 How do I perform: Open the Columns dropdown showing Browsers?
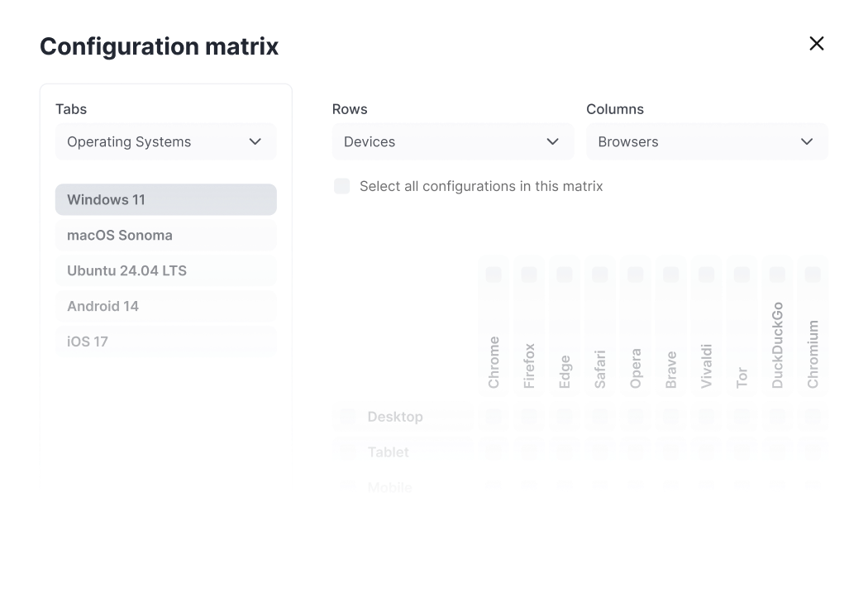[707, 141]
